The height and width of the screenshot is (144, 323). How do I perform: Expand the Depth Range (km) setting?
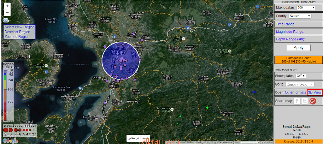coord(291,39)
